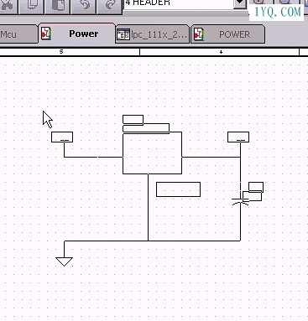This screenshot has width=308, height=321.
Task: Click the Copy toolbar icon
Action: coord(31,6)
